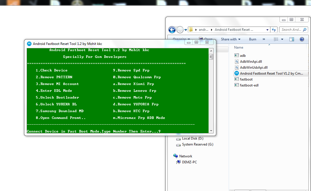Click 'c.Remove Moto Frp' console text
This screenshot has height=191, width=311.
coord(132,97)
